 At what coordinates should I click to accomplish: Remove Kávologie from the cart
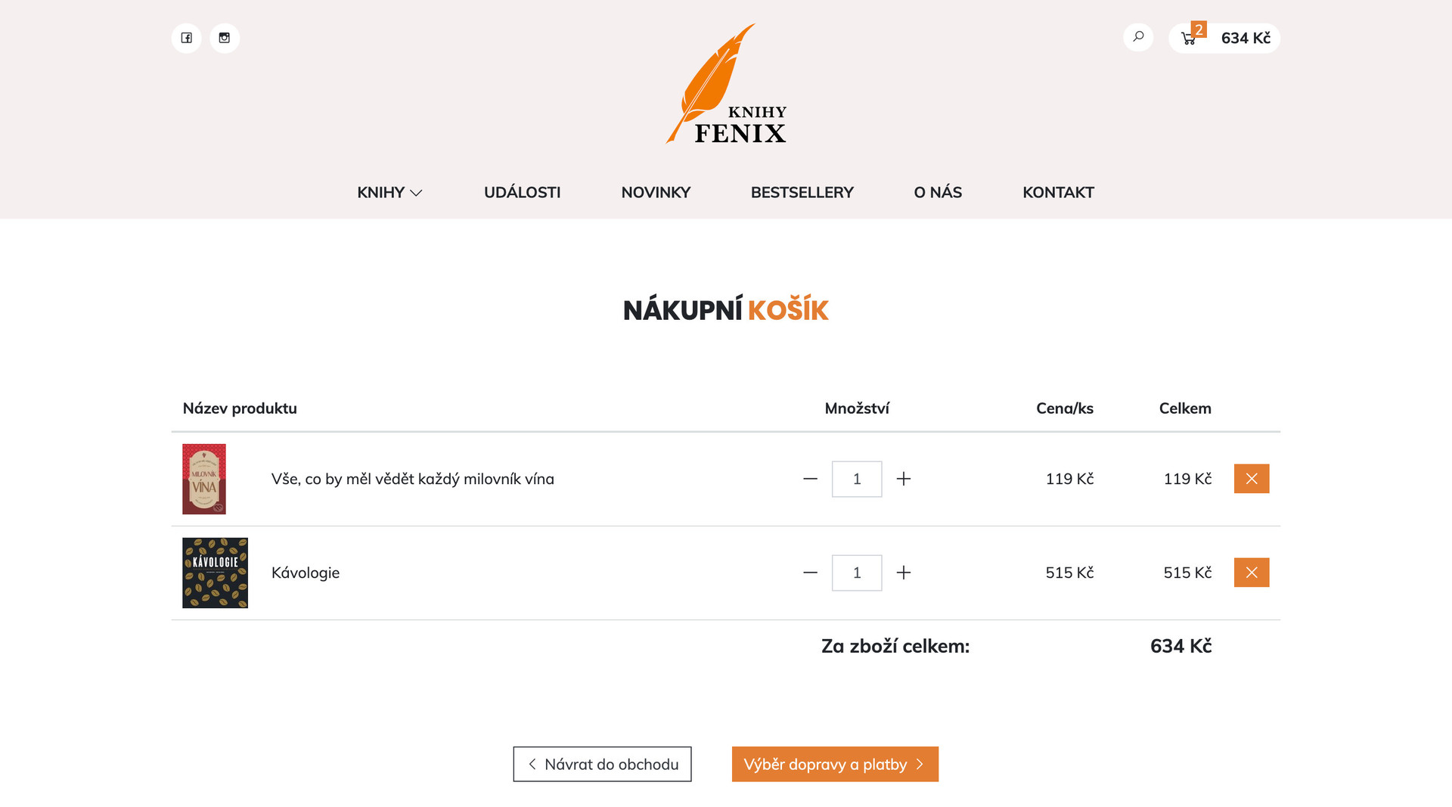pyautogui.click(x=1252, y=573)
